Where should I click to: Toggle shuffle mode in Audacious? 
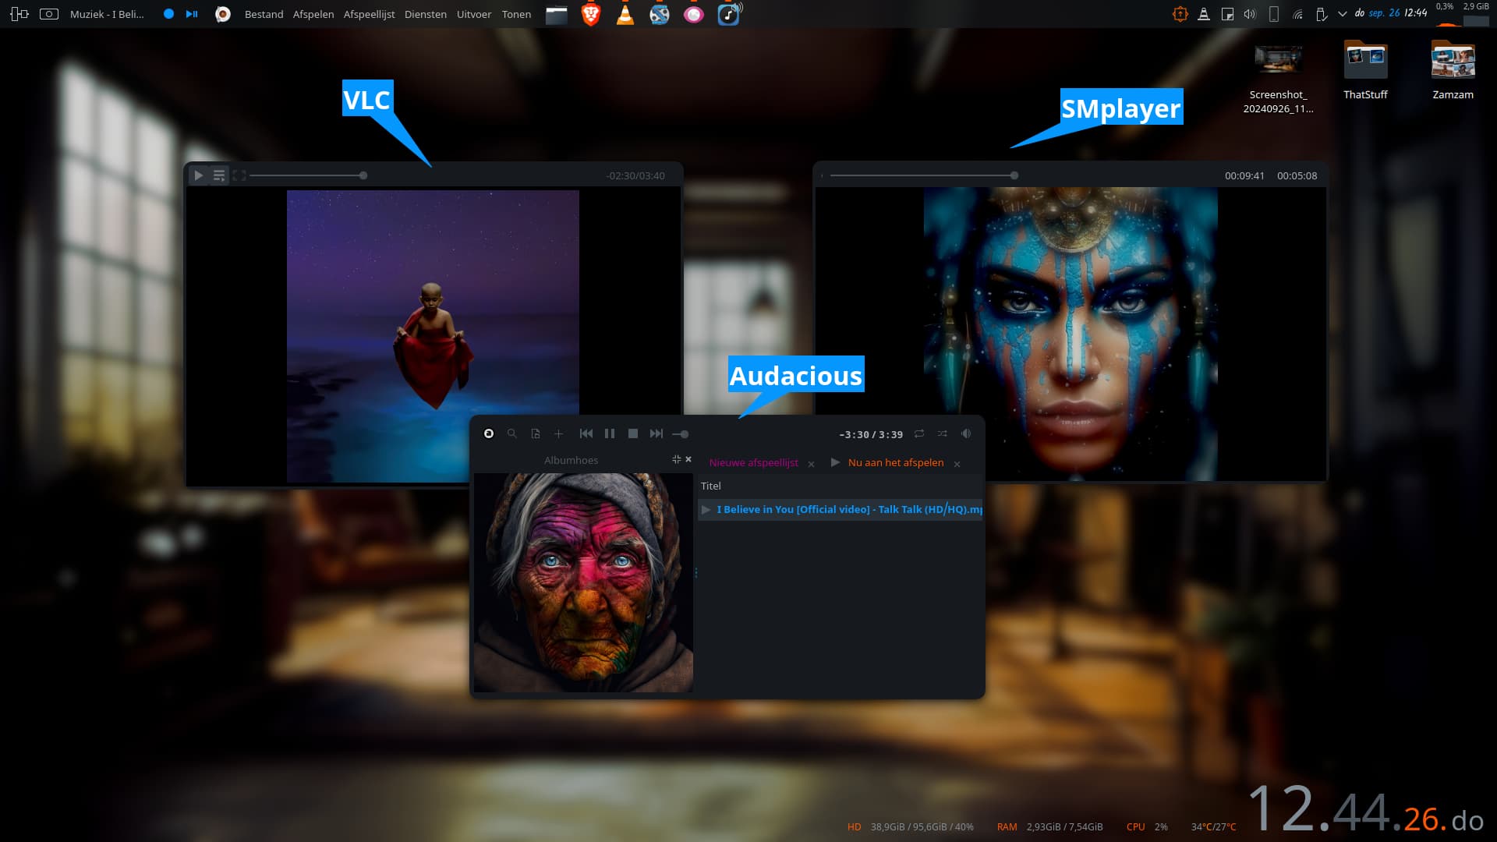click(943, 433)
